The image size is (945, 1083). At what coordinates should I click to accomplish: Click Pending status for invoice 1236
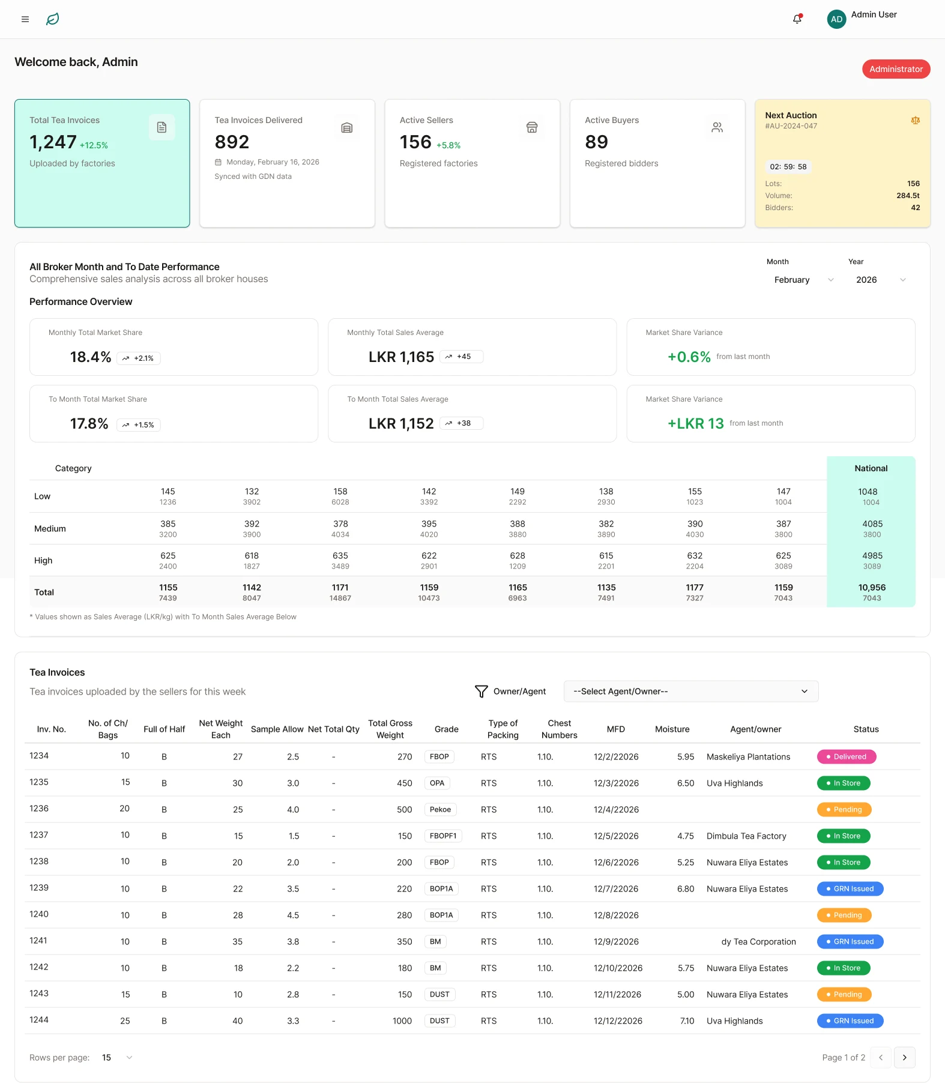point(844,810)
